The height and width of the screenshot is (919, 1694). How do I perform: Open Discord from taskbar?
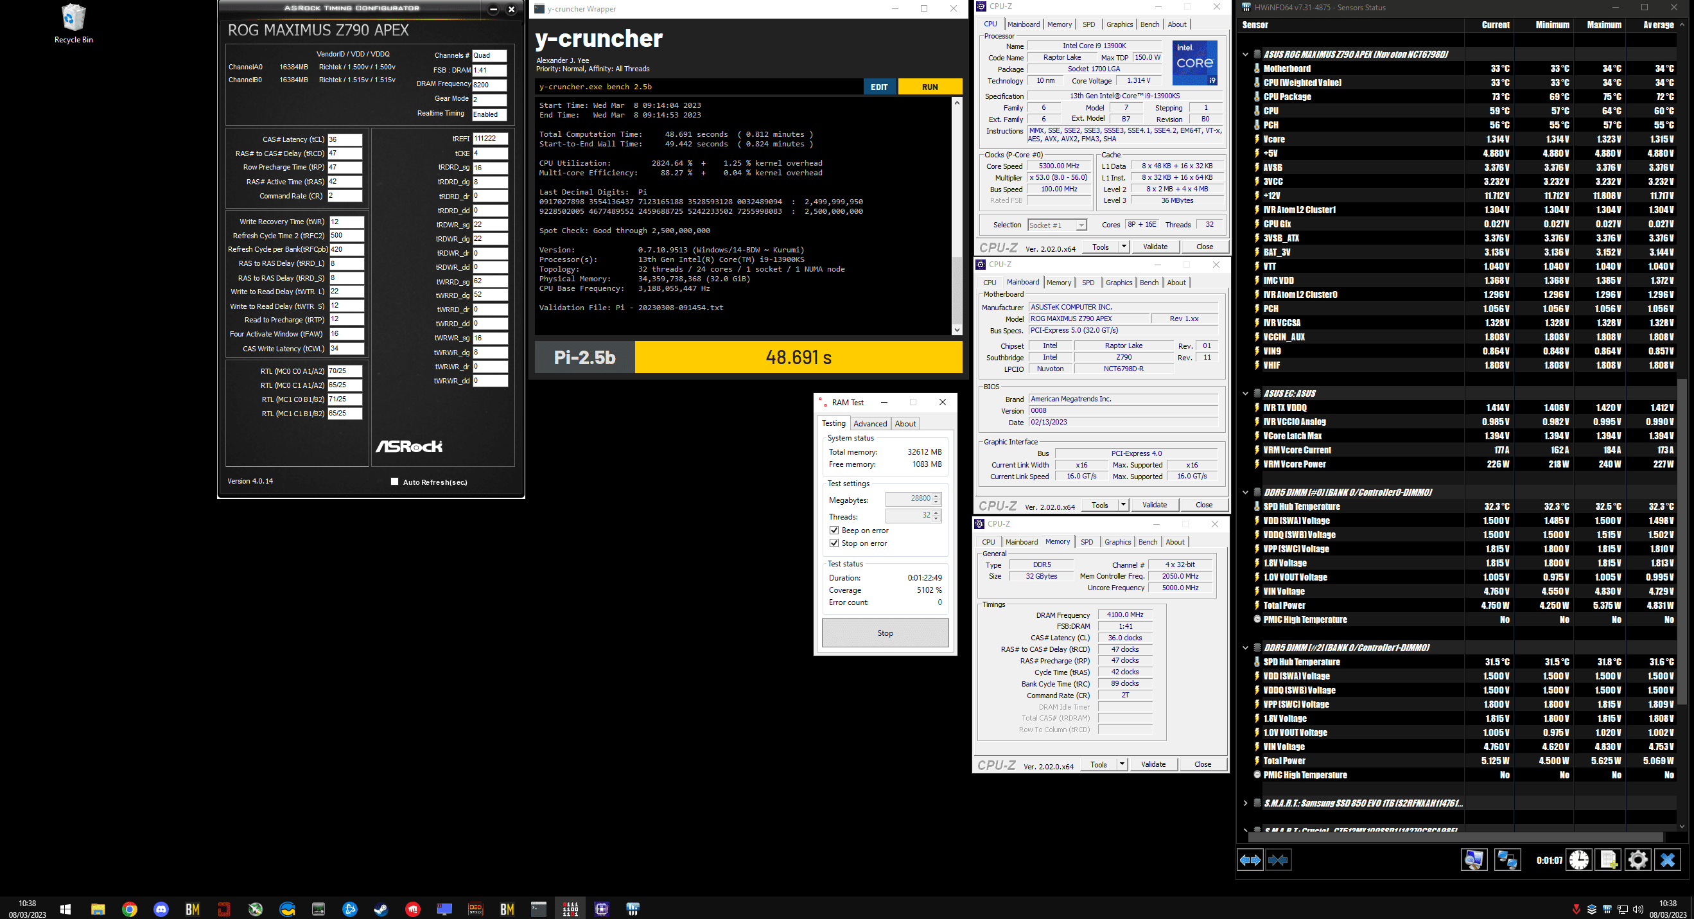[x=161, y=909]
